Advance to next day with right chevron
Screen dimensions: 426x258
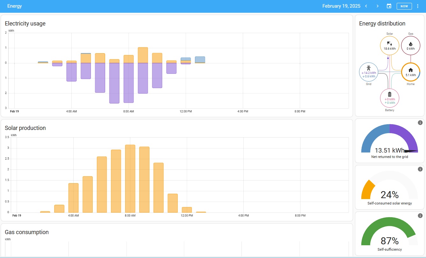tap(378, 6)
